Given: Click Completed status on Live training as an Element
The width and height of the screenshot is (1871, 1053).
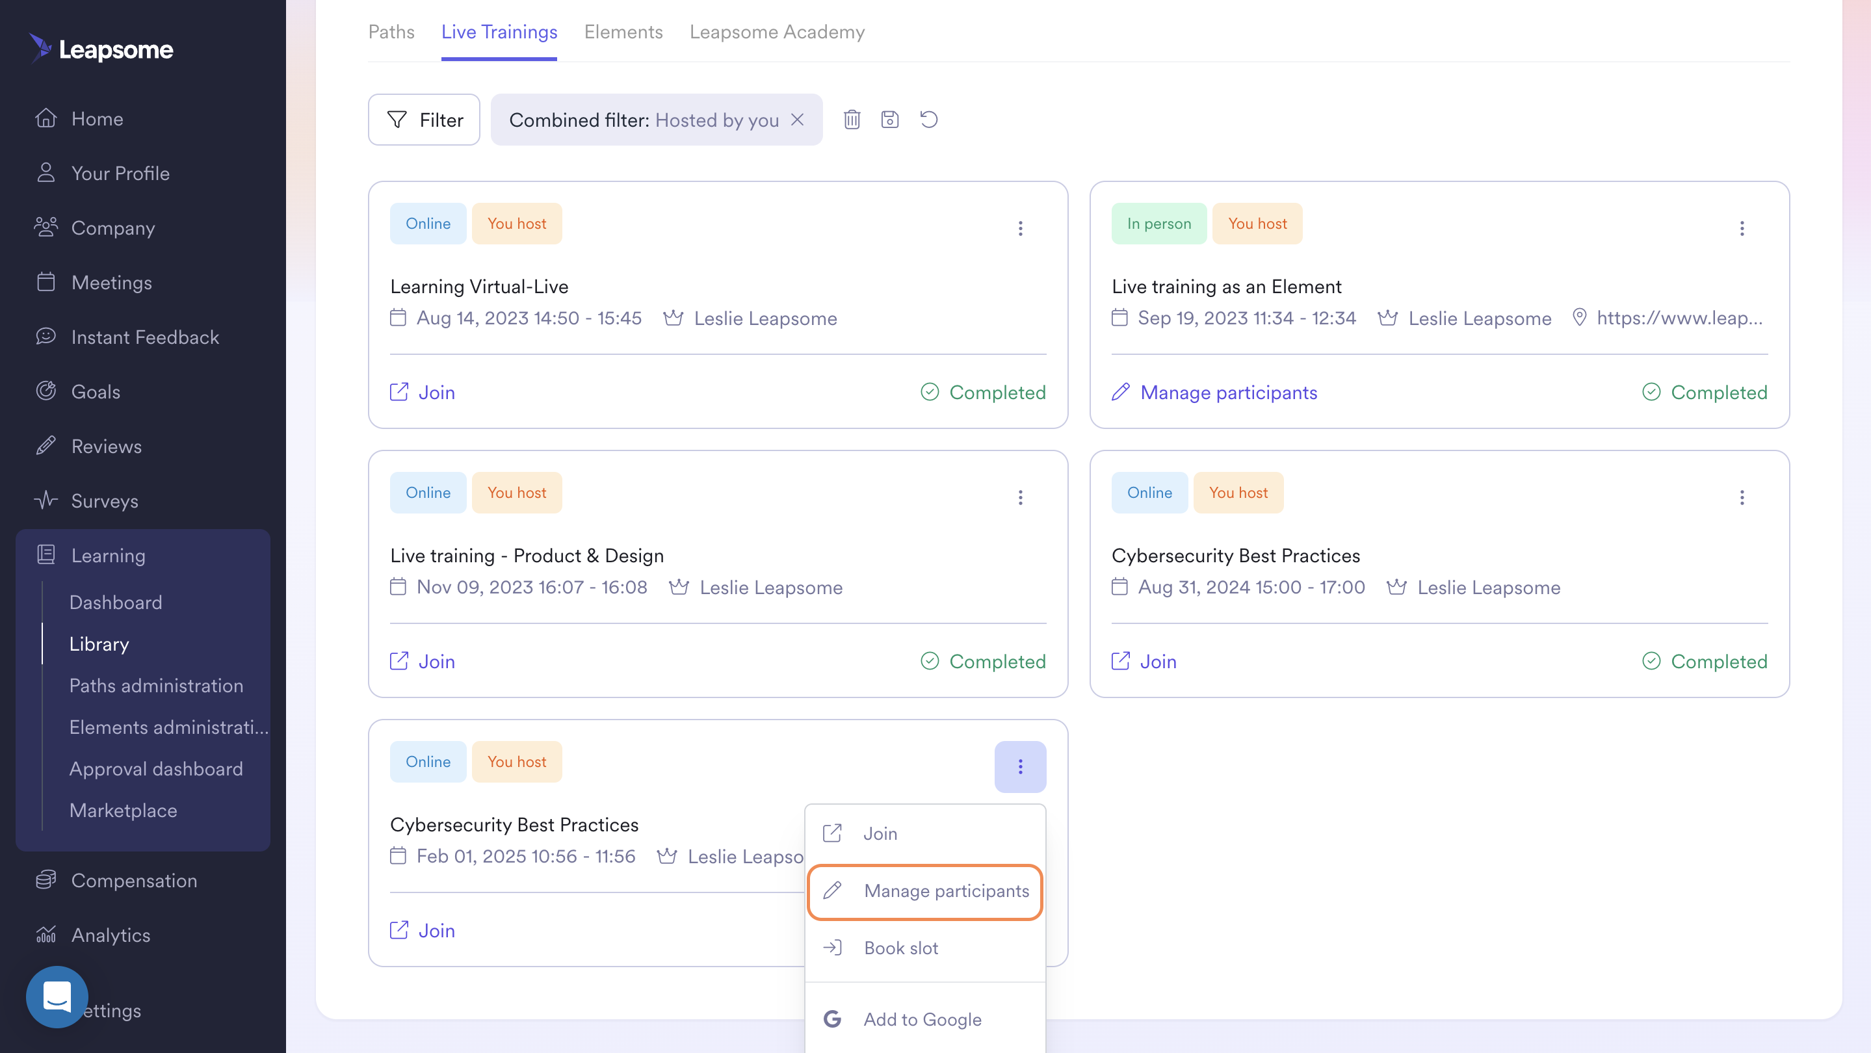Looking at the screenshot, I should click(1704, 392).
